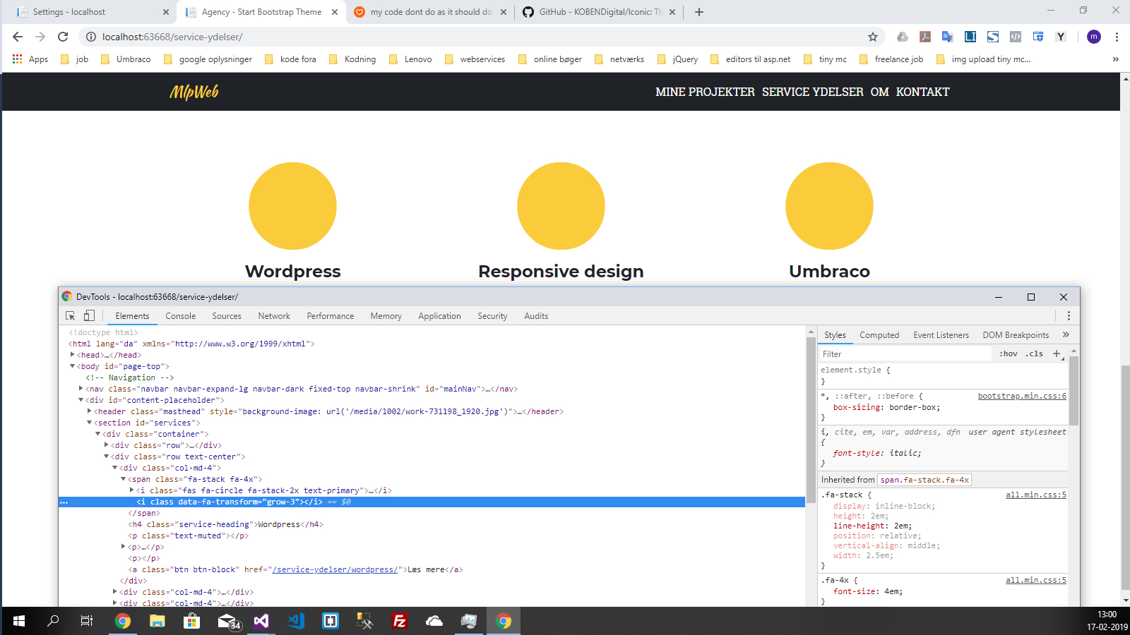Close the Agency Bootstrap Theme tab
Viewport: 1130px width, 635px height.
(335, 12)
